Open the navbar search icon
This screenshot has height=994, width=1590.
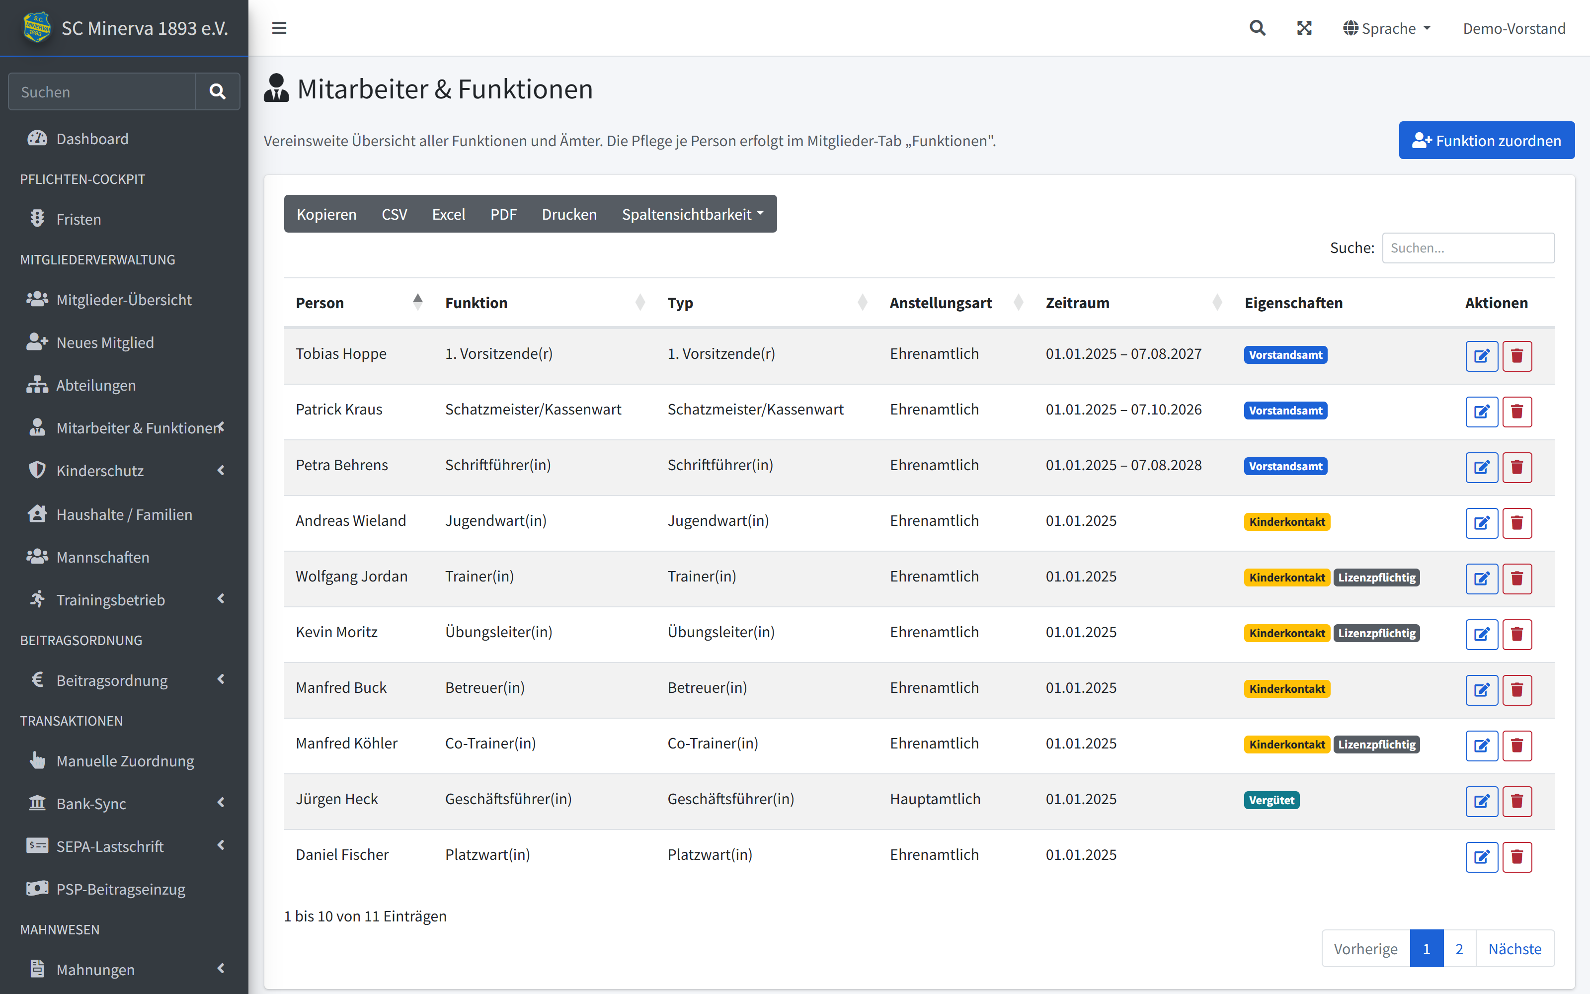tap(1257, 28)
